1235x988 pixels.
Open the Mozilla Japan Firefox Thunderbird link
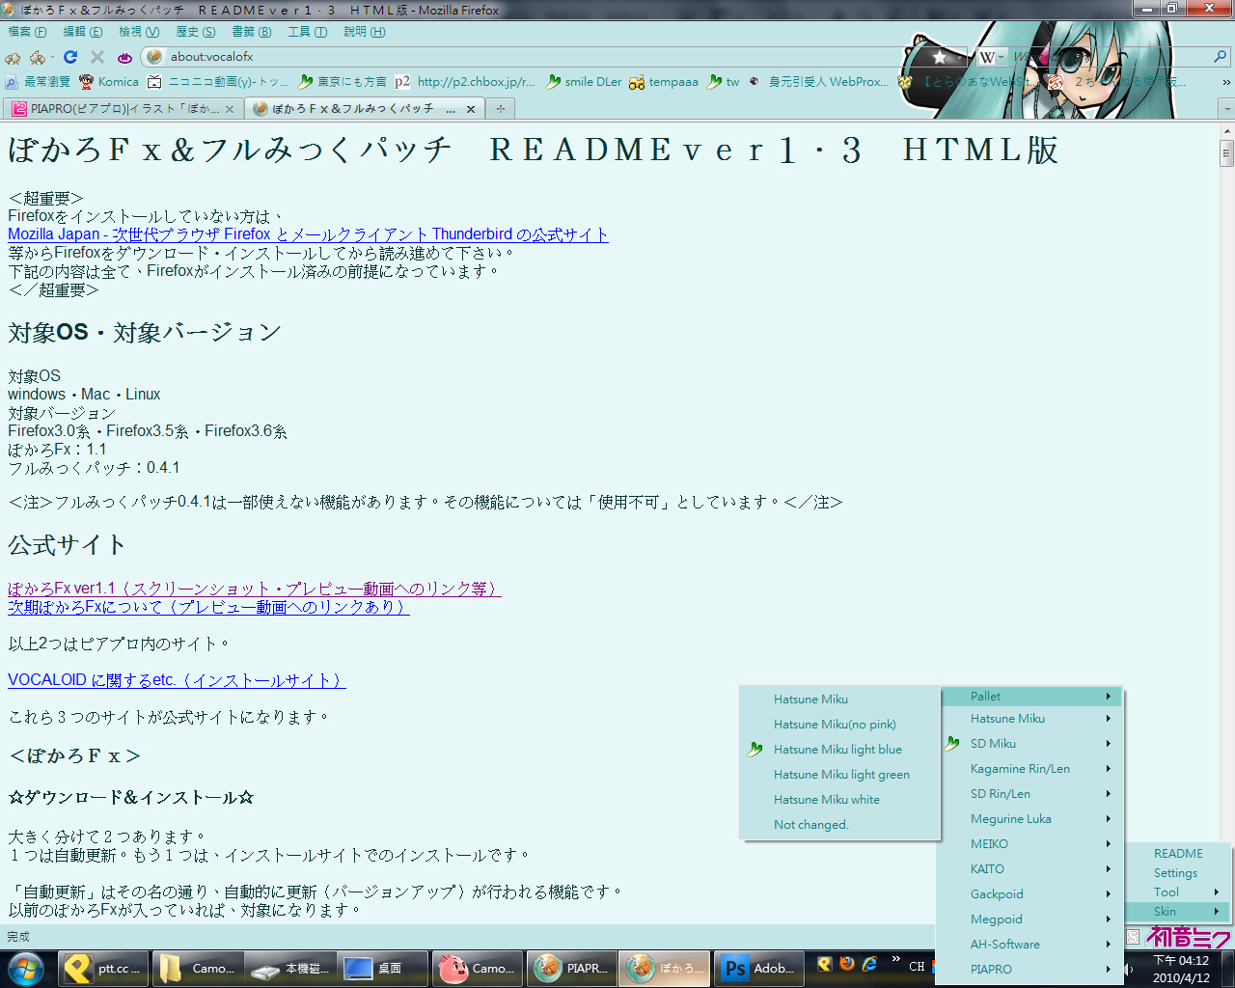[308, 234]
